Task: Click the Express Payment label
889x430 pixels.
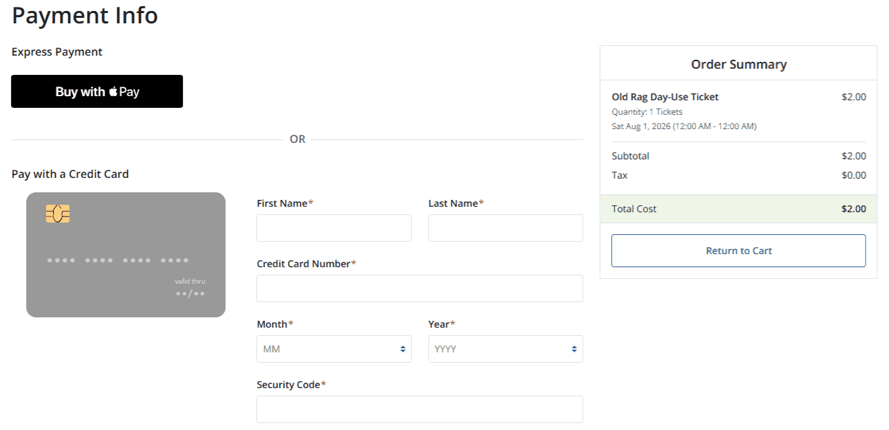Action: pos(57,52)
